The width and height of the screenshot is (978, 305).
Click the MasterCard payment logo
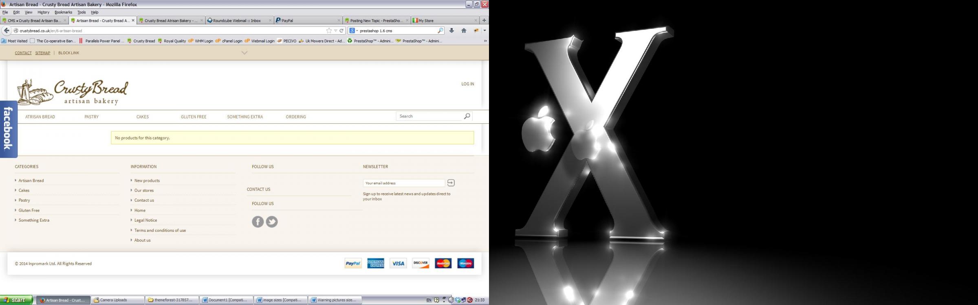443,264
